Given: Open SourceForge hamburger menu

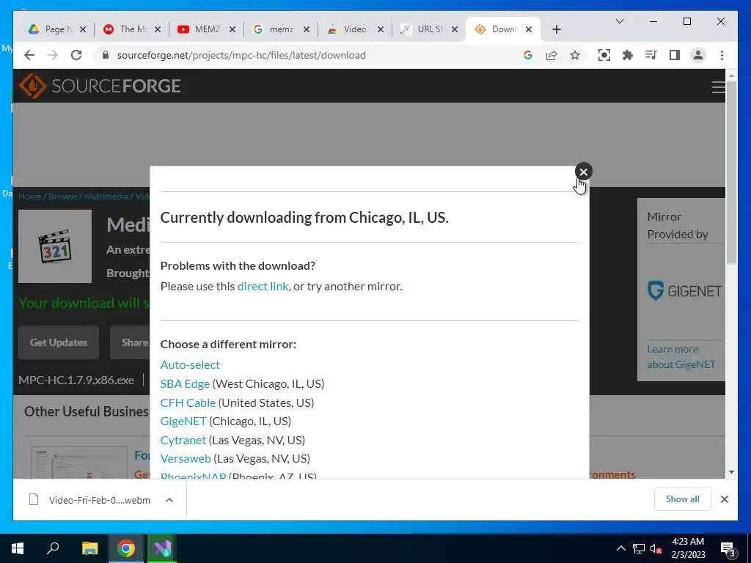Looking at the screenshot, I should 718,87.
